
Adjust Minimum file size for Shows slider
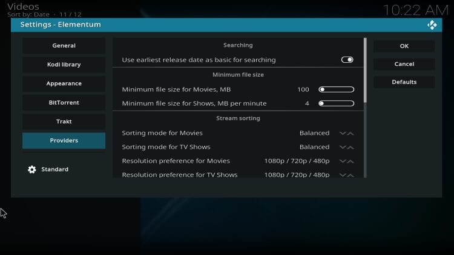[x=336, y=103]
